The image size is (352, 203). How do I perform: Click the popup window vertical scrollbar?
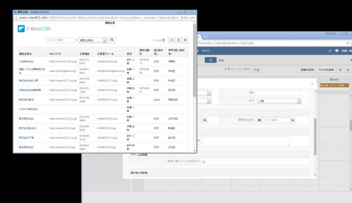point(195,60)
